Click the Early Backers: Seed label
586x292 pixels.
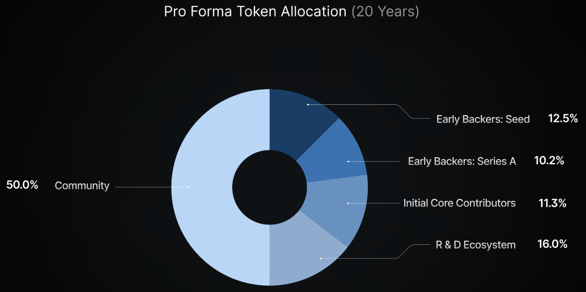(x=483, y=119)
